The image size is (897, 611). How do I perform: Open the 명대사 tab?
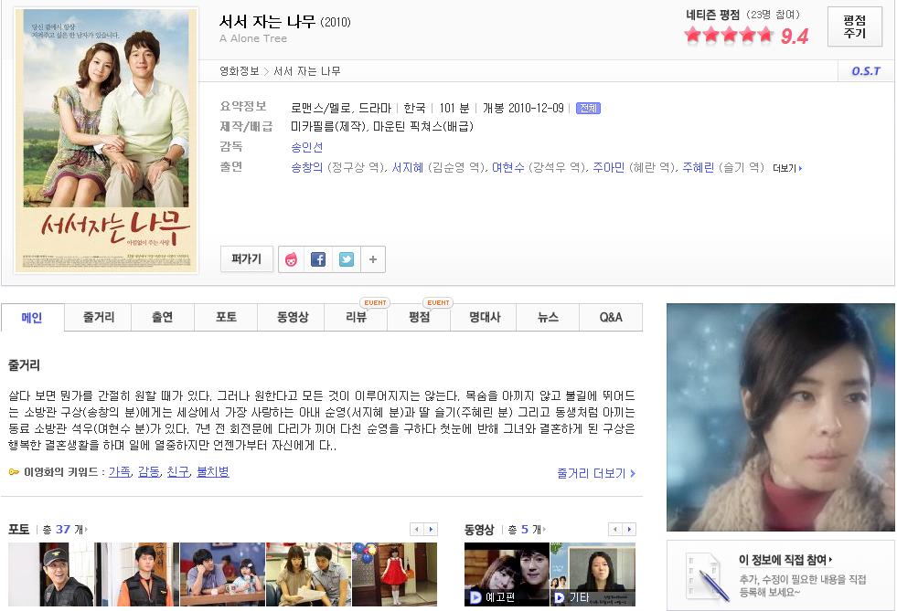(x=484, y=317)
